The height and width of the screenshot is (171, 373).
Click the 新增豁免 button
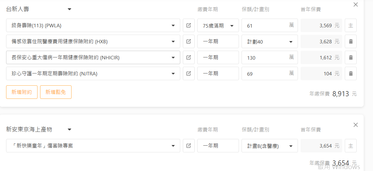coord(56,92)
